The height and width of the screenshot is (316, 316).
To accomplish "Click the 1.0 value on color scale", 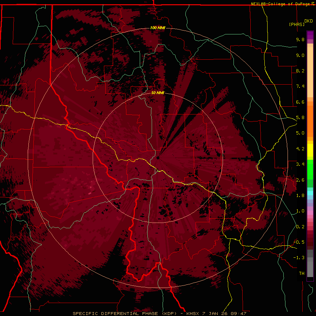I will tap(300, 211).
